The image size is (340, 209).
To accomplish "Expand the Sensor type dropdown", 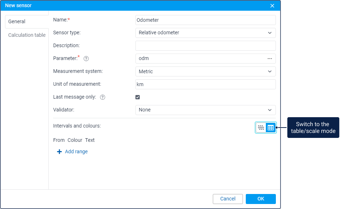I will 205,33.
